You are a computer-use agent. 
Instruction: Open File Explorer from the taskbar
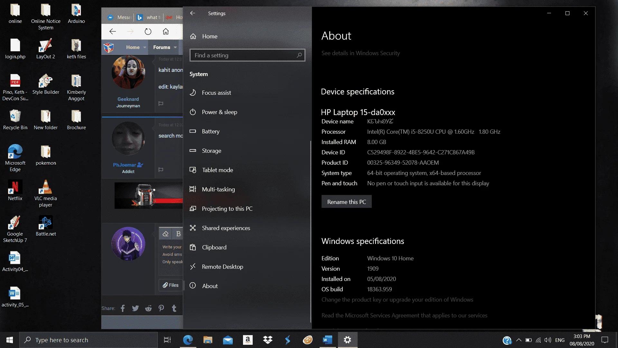(x=208, y=340)
